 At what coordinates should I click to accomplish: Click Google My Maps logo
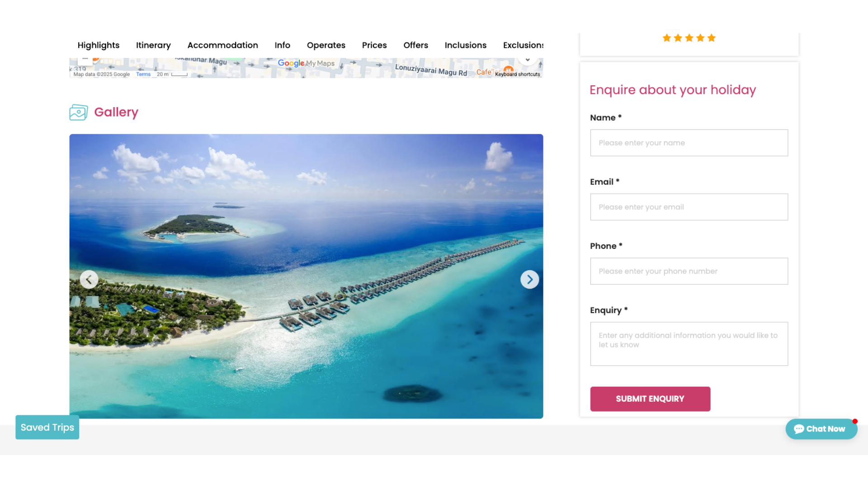[x=306, y=63]
